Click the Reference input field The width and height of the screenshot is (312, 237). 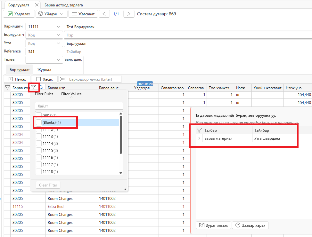44,51
